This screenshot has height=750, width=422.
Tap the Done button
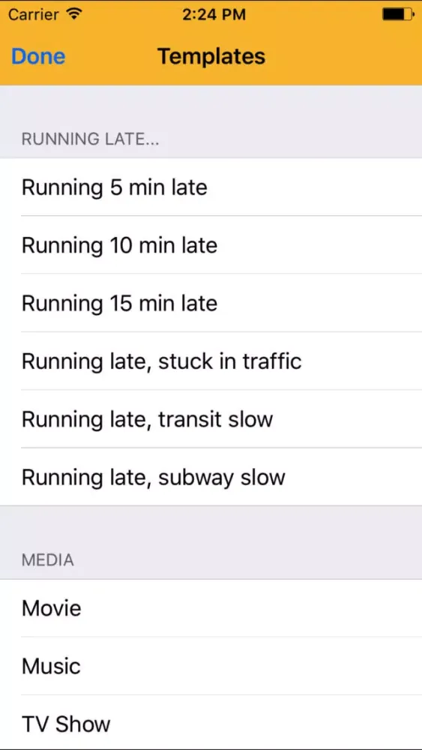38,56
